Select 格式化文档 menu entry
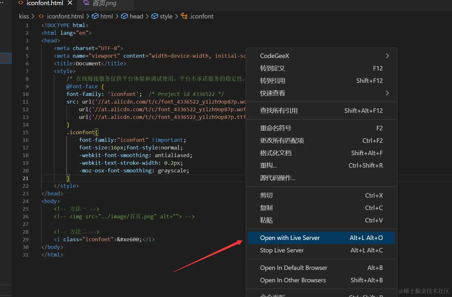452x297 pixels. coord(322,153)
